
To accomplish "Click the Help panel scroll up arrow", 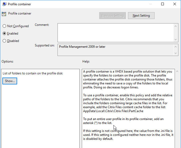I will (x=177, y=71).
